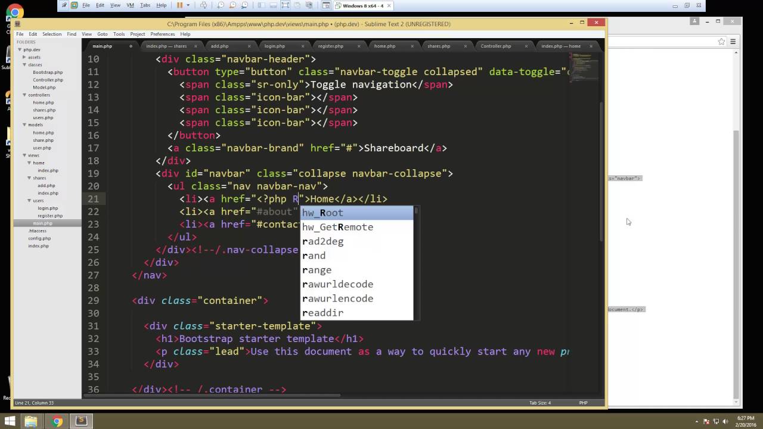Image resolution: width=763 pixels, height=429 pixels.
Task: Open Sublime Text Goto menu
Action: 103,34
